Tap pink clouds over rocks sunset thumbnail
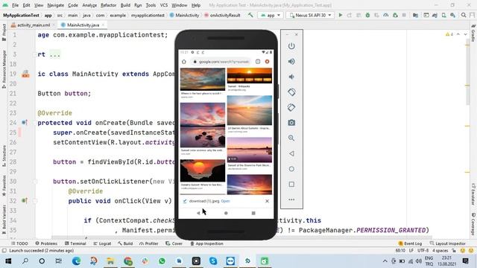 point(203,125)
